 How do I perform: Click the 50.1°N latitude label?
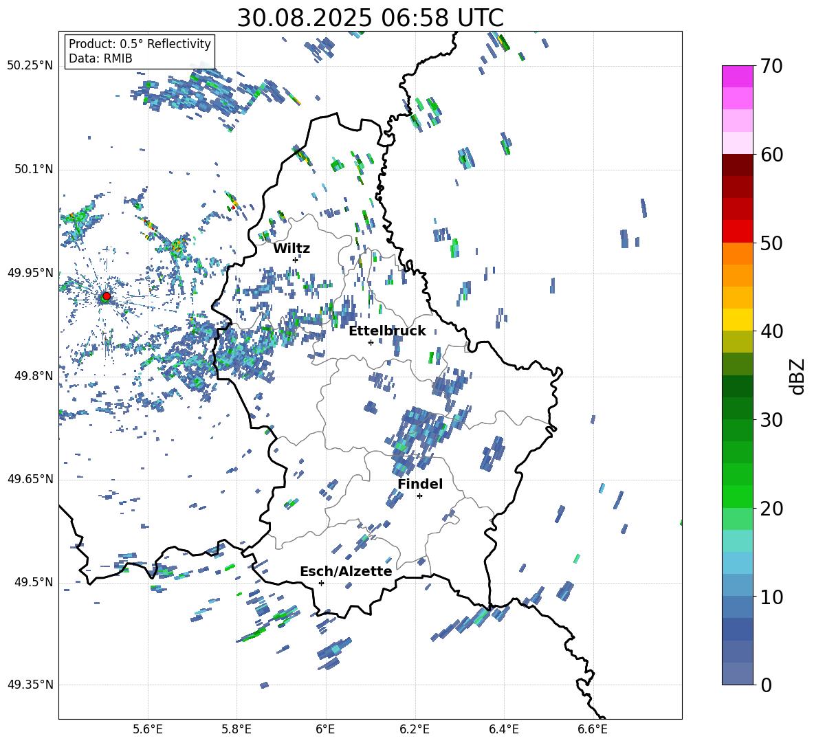[x=34, y=169]
